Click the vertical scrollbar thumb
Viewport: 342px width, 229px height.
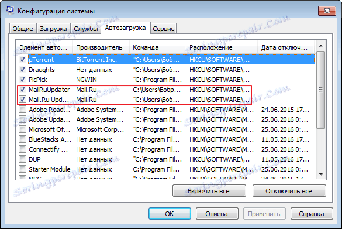[321, 90]
